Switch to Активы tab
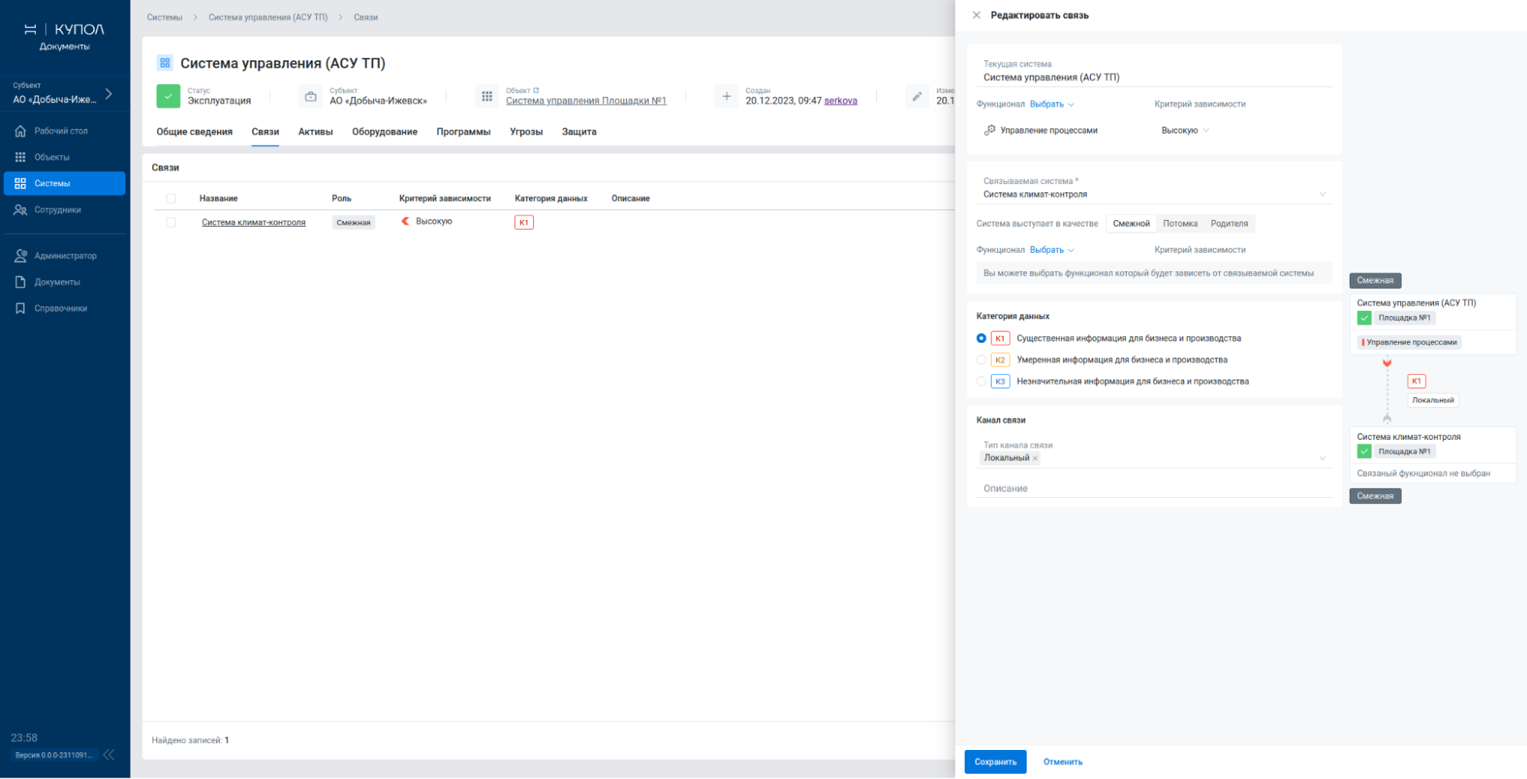The height and width of the screenshot is (779, 1527). 315,132
